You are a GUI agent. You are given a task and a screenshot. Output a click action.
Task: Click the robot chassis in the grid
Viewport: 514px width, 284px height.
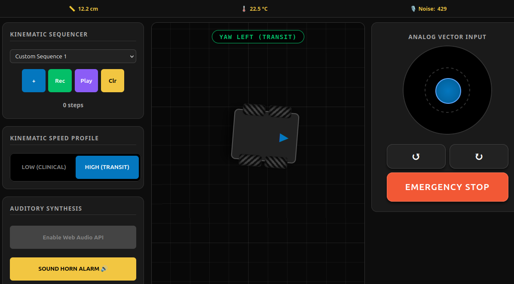[265, 136]
